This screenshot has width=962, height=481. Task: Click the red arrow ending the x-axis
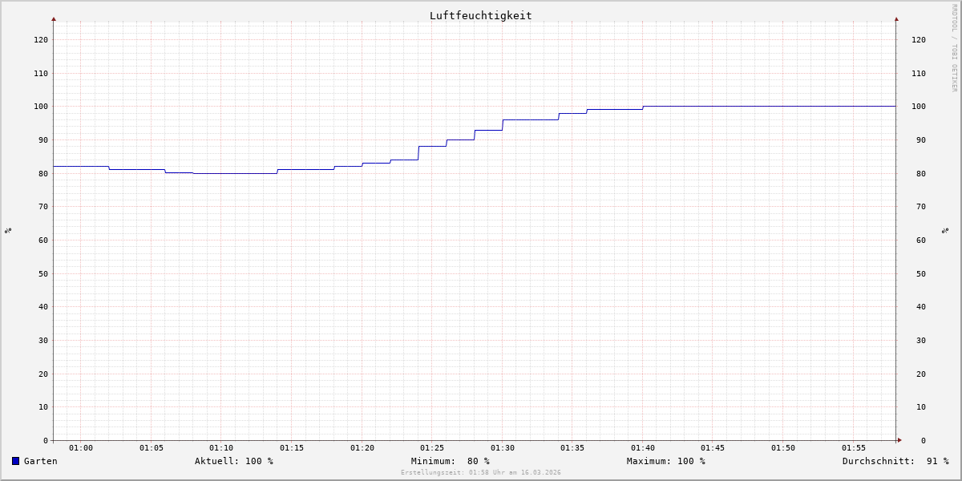899,440
